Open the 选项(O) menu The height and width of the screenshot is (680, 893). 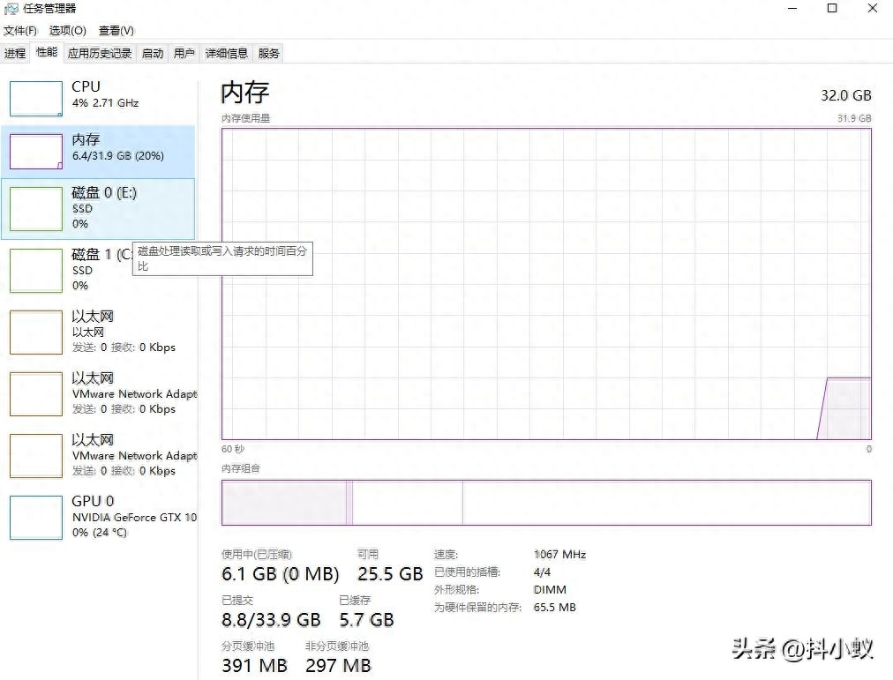tap(67, 31)
